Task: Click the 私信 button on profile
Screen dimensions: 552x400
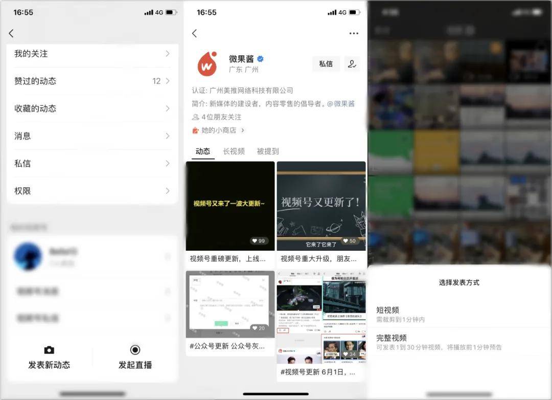Action: coord(326,64)
